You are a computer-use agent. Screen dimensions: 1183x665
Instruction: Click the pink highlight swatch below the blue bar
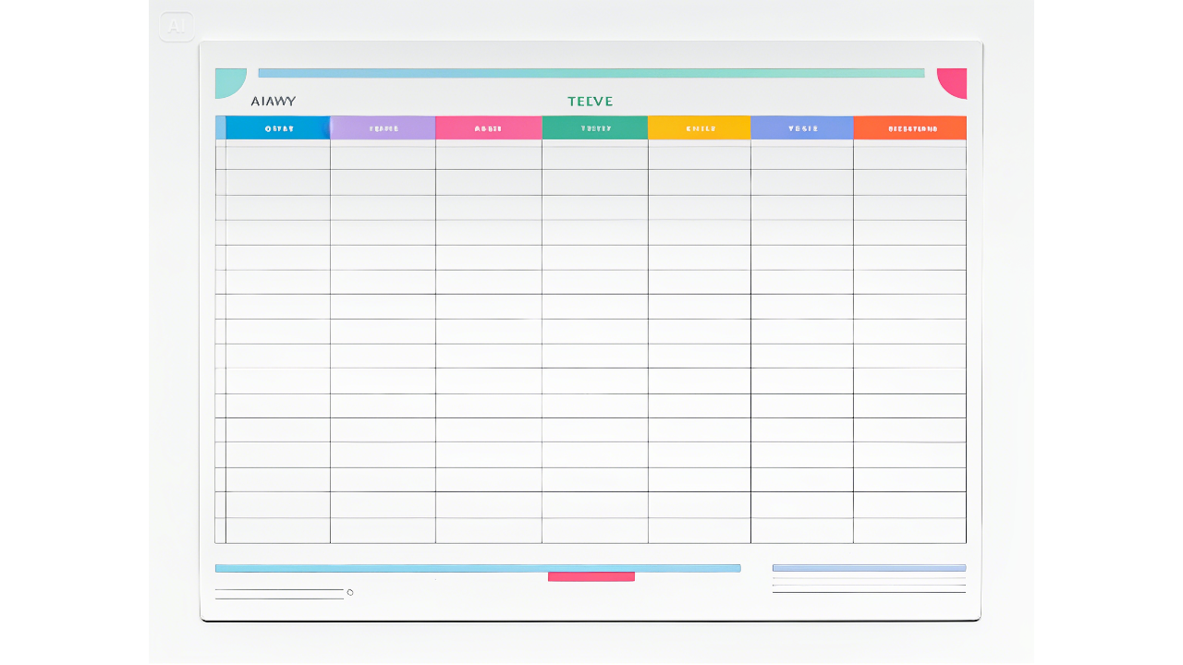tap(591, 576)
